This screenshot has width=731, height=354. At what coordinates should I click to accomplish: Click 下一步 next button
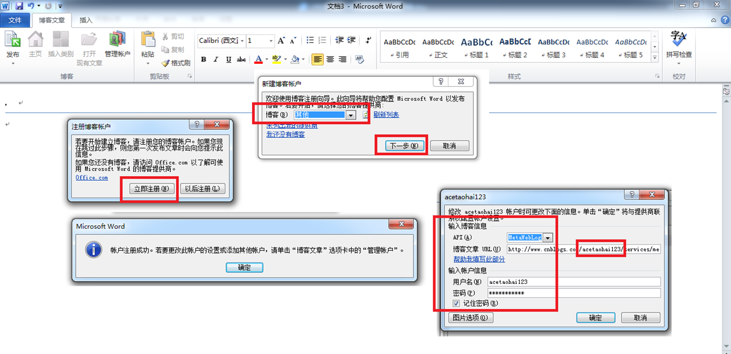tap(404, 146)
